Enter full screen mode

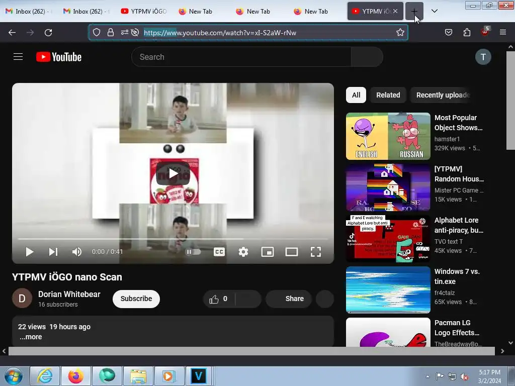[x=316, y=252]
